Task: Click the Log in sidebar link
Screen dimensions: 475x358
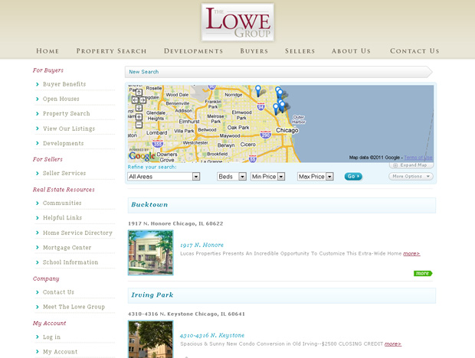Action: coord(51,337)
